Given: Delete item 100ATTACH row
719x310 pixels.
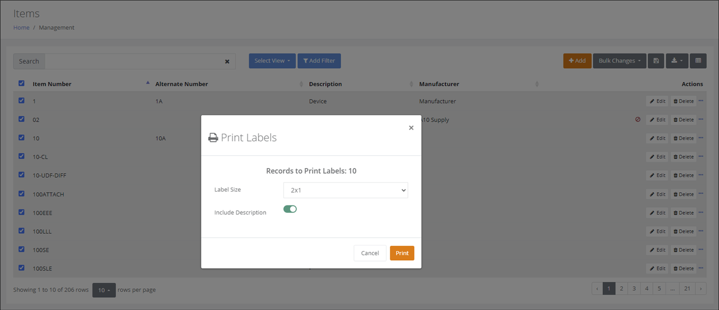Looking at the screenshot, I should (683, 194).
